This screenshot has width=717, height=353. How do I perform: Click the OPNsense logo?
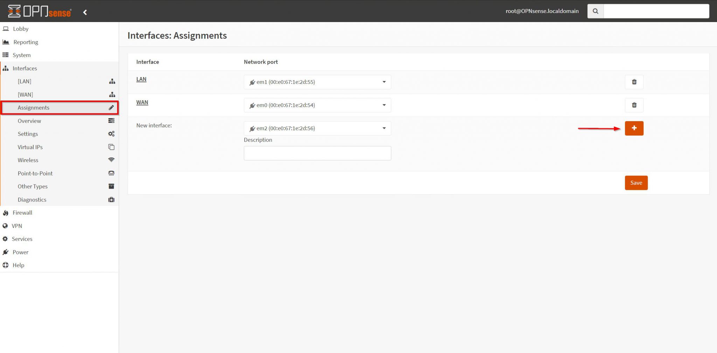pos(40,11)
